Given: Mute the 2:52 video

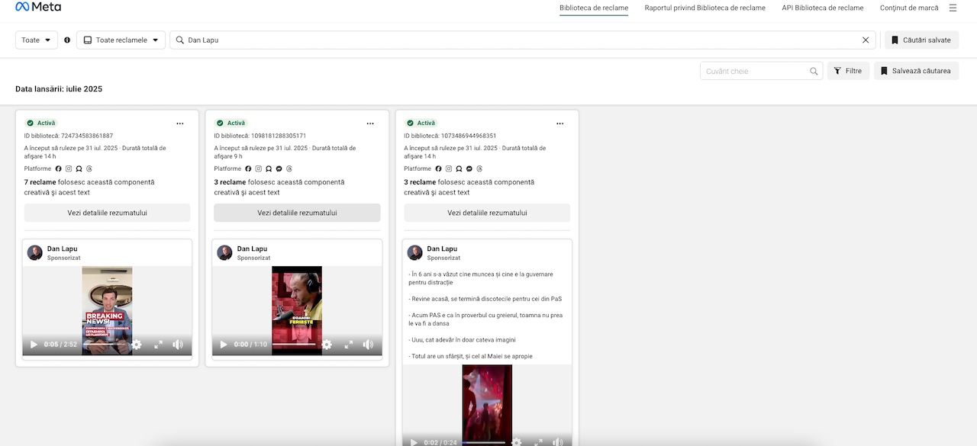Looking at the screenshot, I should point(178,345).
